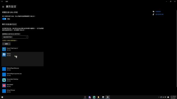The height and width of the screenshot is (99, 177).
Task: Select the Virtual Pet.exe entry name
Action: (11, 90)
